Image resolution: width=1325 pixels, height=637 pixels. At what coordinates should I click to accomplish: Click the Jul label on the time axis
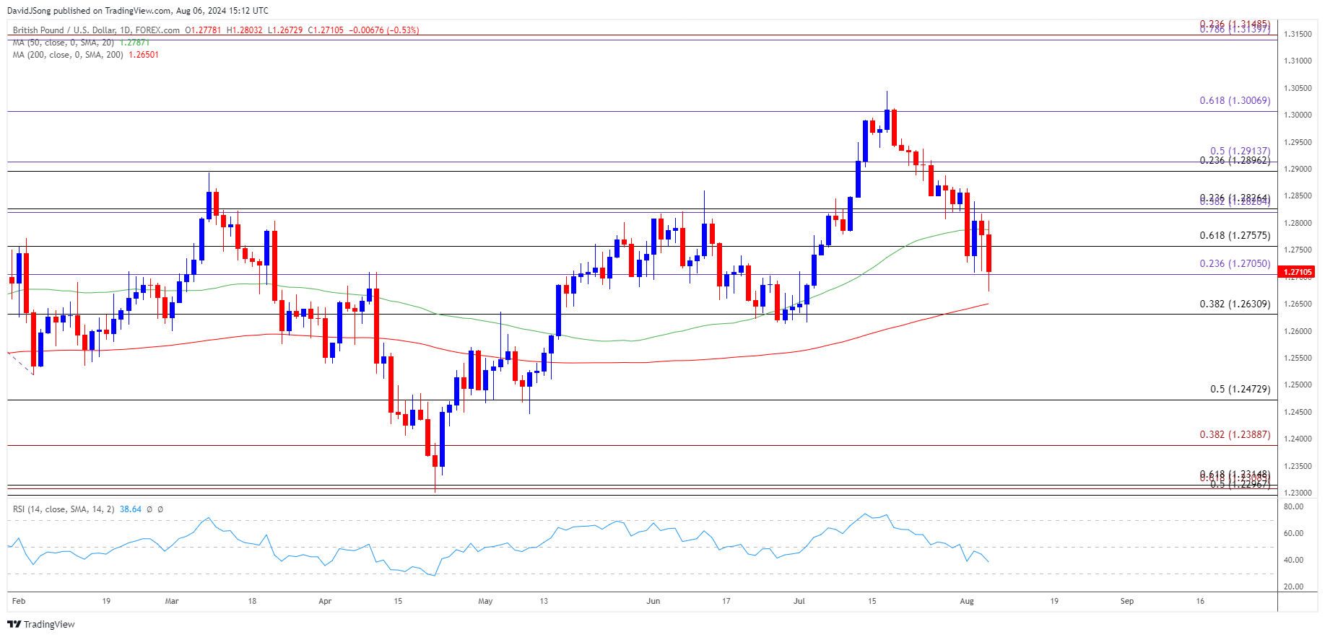[x=799, y=601]
